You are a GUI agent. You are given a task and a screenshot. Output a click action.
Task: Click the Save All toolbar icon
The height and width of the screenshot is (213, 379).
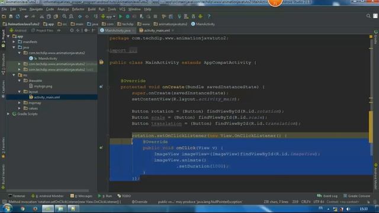[11, 17]
